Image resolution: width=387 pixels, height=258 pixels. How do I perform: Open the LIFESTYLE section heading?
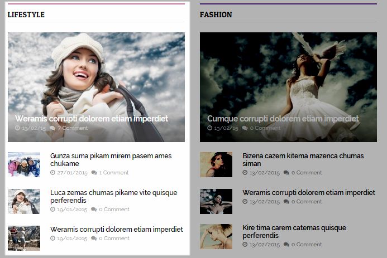click(x=26, y=15)
